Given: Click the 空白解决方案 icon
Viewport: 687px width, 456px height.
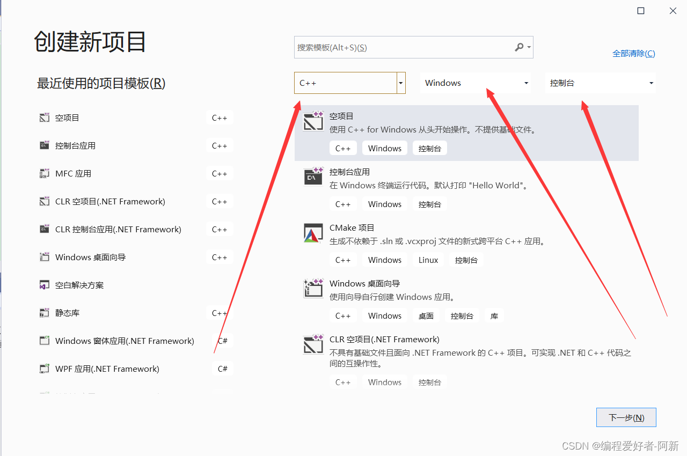Looking at the screenshot, I should pos(45,285).
